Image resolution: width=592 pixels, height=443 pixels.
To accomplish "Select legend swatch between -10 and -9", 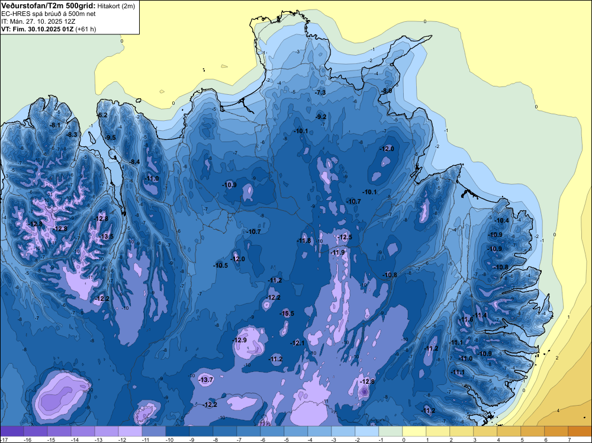I will pyautogui.click(x=178, y=431).
